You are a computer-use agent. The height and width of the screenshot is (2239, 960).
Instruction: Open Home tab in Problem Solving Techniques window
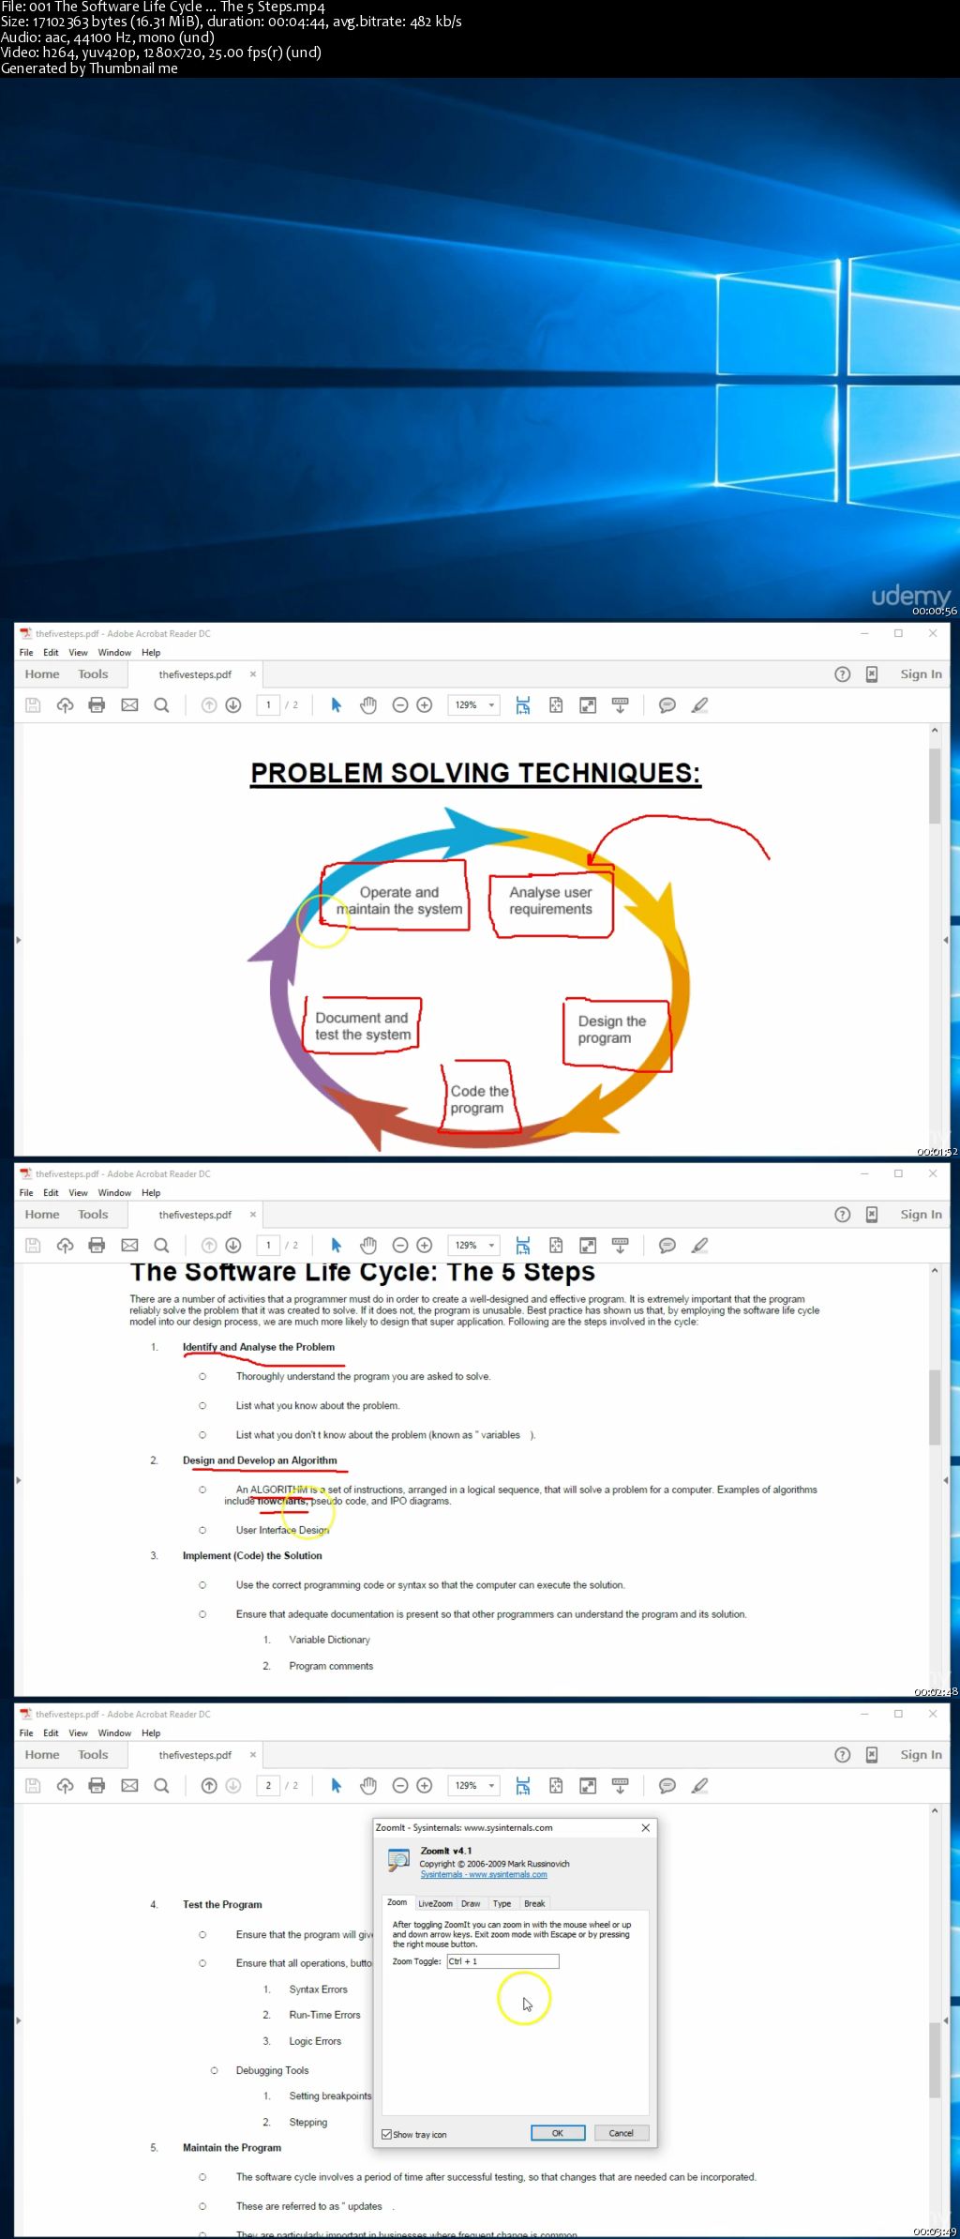coord(42,674)
